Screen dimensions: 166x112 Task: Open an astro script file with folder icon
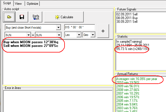coord(9,17)
